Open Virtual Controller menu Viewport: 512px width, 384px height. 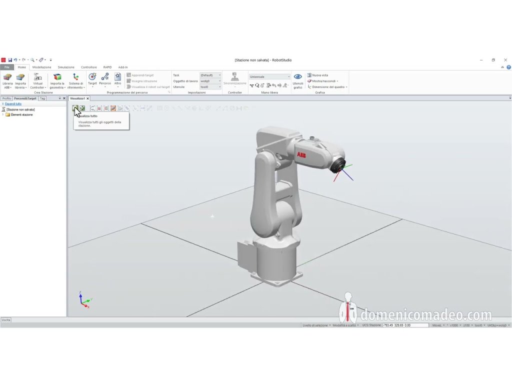click(x=37, y=81)
